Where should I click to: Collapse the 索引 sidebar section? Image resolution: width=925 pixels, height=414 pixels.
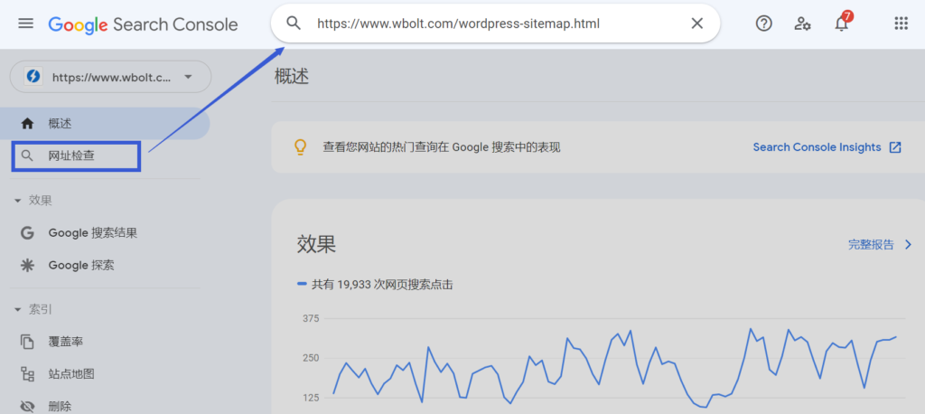click(33, 309)
